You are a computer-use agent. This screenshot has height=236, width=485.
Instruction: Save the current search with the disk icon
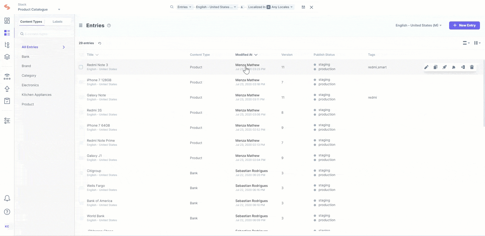point(303,7)
